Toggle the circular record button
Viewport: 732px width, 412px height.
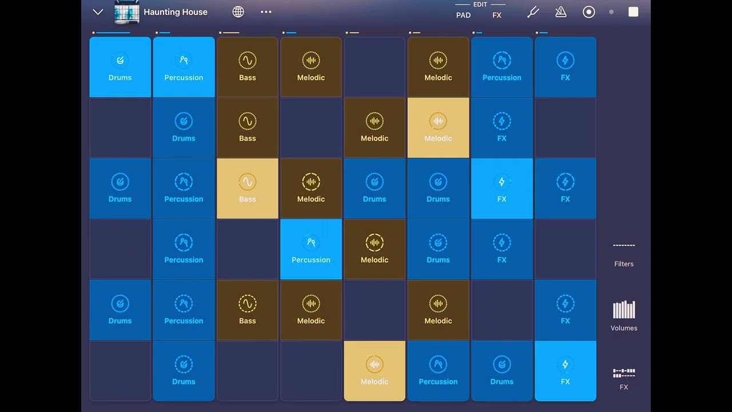[x=588, y=12]
